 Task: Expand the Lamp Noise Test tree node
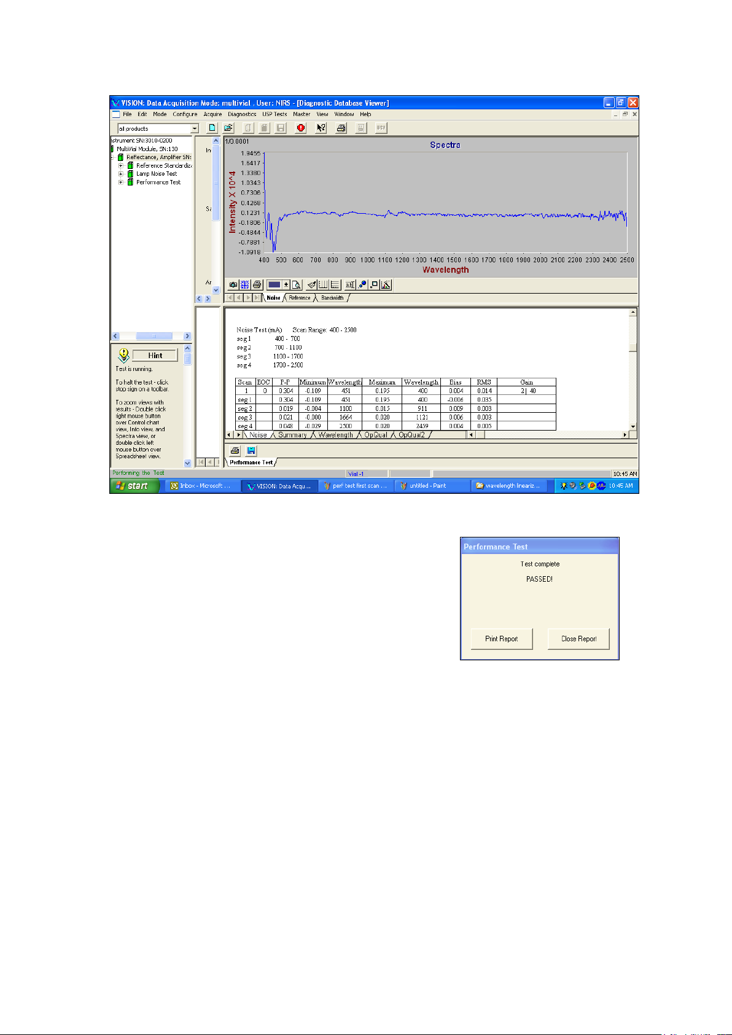(121, 174)
